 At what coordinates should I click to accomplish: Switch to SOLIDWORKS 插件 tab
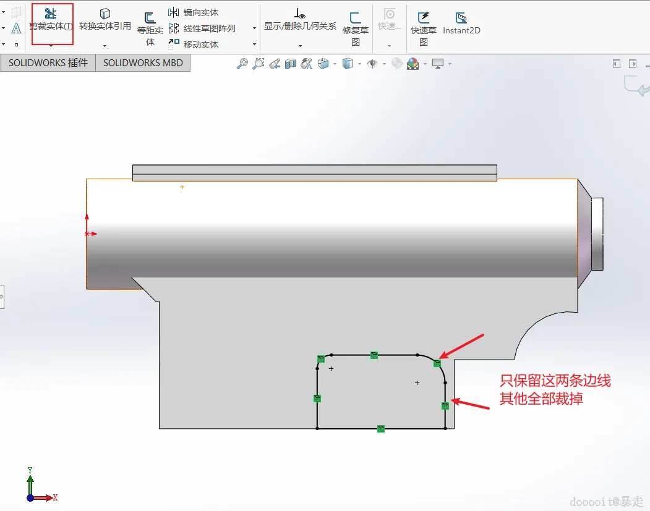tap(48, 63)
